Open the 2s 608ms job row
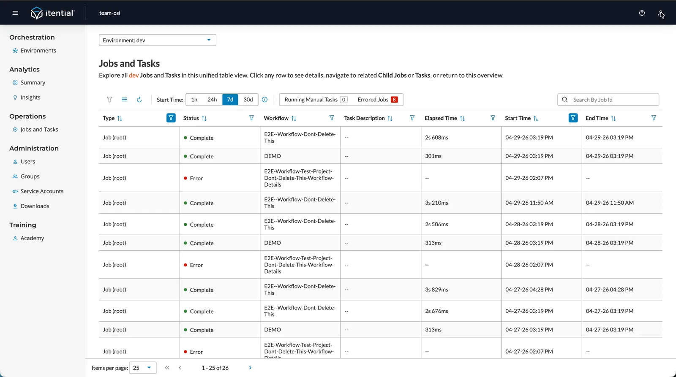This screenshot has width=676, height=377. [380, 138]
